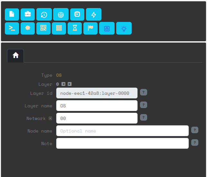Select the briefcase icon button
Screen dimensions: 207x177
click(28, 15)
